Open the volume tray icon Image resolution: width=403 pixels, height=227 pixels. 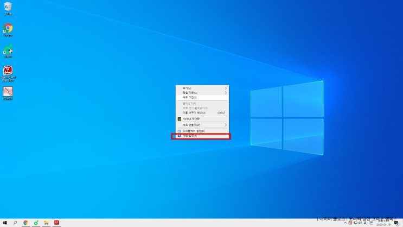pyautogui.click(x=360, y=223)
